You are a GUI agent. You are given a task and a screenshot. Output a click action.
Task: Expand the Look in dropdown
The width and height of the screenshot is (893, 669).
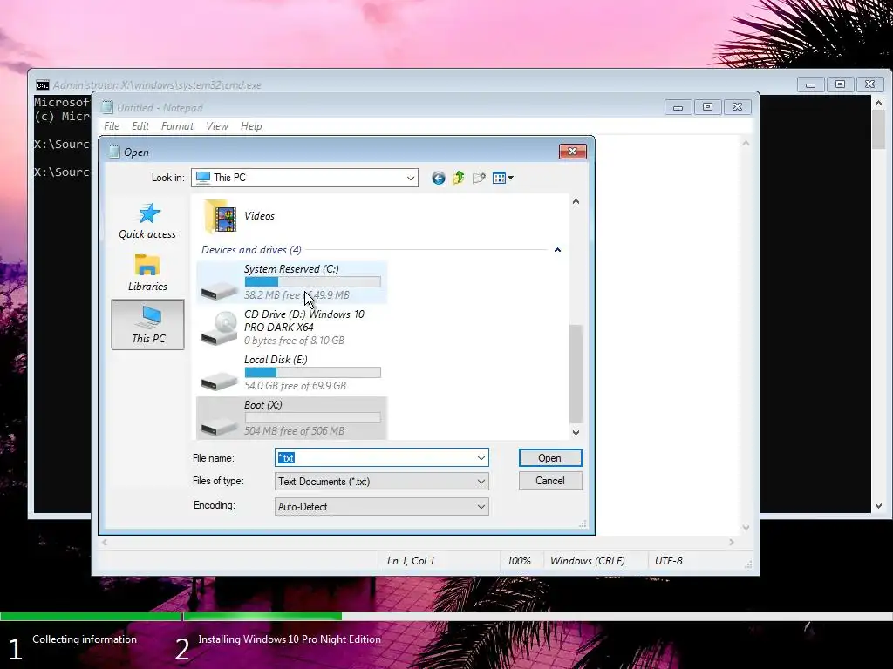tap(410, 178)
